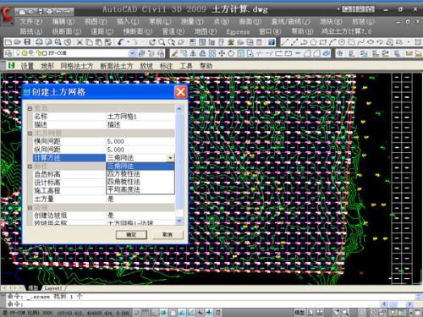Click the Save icon in toolbar
The width and height of the screenshot is (423, 317).
point(27,42)
